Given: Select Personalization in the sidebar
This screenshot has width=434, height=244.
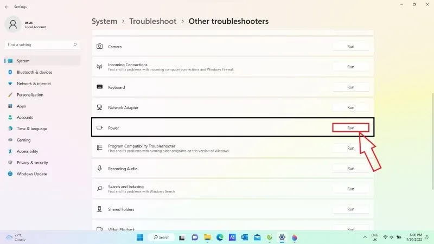Looking at the screenshot, I should tap(30, 95).
